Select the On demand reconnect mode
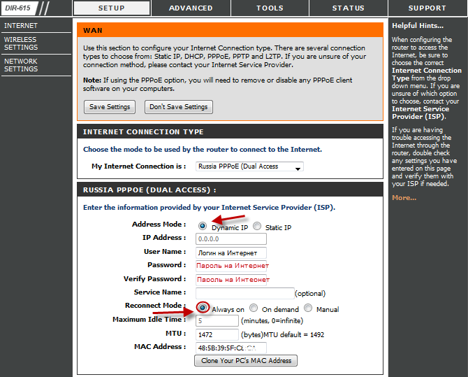468x377 pixels. pyautogui.click(x=254, y=308)
